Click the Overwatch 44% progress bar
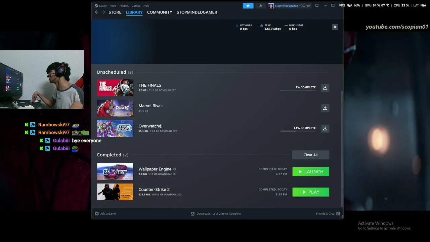 (298, 131)
